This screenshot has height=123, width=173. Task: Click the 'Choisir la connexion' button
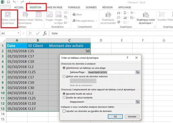point(83,81)
